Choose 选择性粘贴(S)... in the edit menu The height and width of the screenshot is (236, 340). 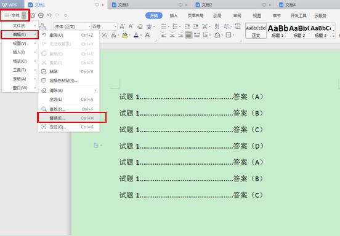69,81
